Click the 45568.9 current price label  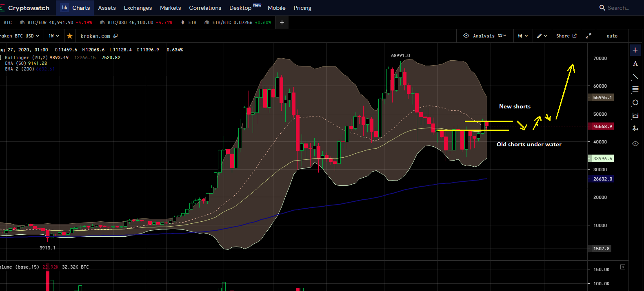[x=600, y=126]
